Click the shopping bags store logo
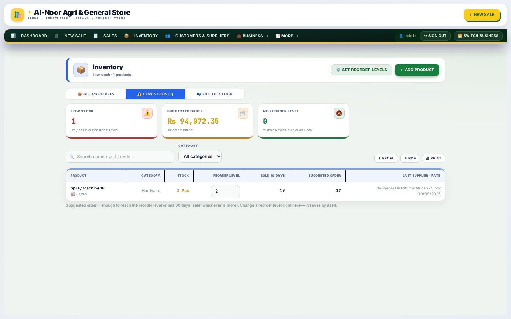 point(18,15)
